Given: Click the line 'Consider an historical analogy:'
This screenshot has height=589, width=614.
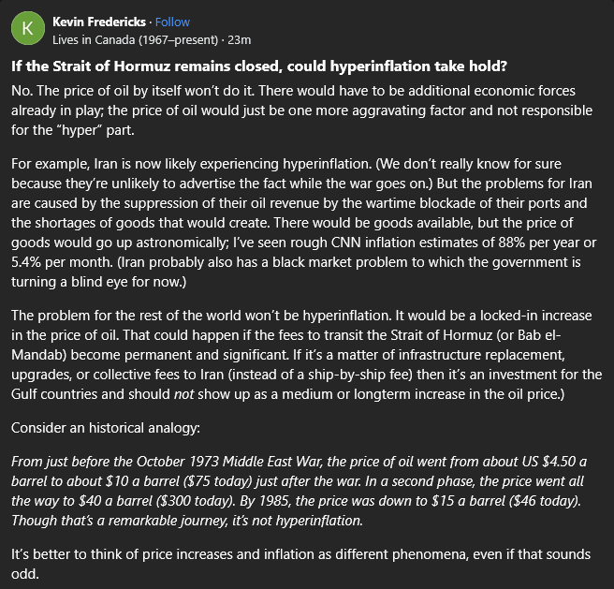Looking at the screenshot, I should [x=106, y=428].
